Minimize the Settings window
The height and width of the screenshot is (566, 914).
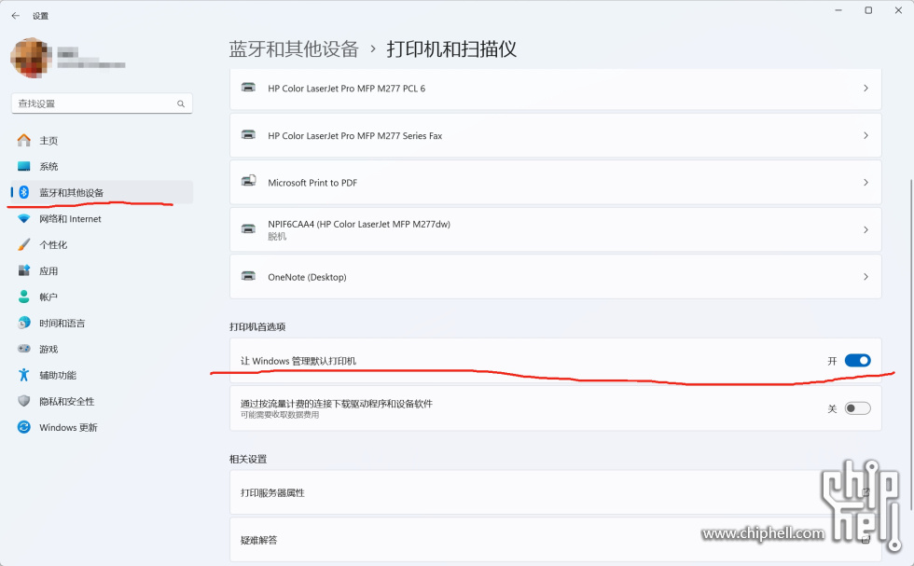point(838,10)
